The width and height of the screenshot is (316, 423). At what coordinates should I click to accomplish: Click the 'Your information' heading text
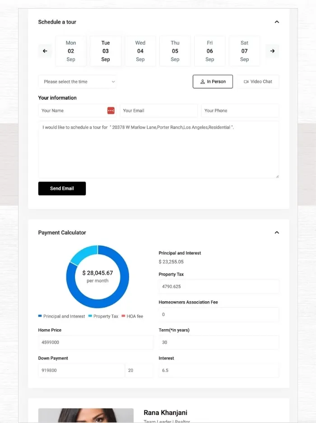(x=57, y=98)
